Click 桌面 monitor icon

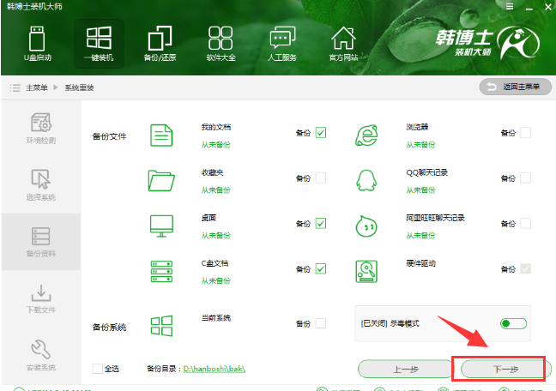click(x=161, y=226)
